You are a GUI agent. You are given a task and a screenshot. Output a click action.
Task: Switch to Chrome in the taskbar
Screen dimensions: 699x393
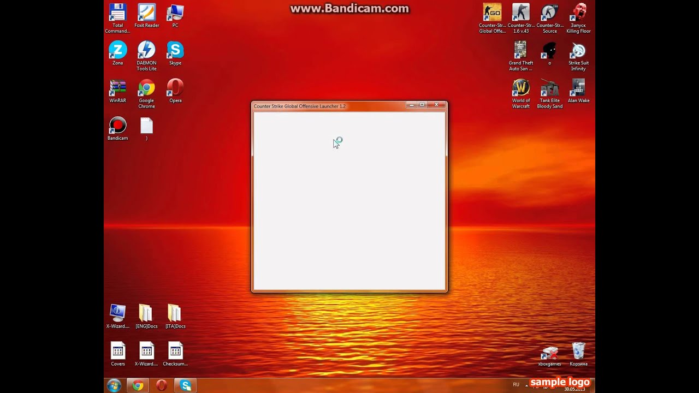tap(138, 385)
